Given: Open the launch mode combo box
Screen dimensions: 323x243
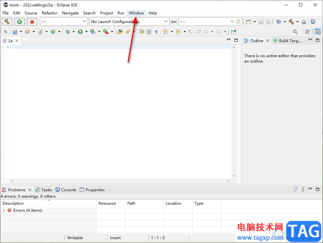Looking at the screenshot, I should 63,22.
